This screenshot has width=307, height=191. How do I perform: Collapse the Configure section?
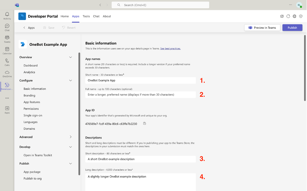pyautogui.click(x=71, y=81)
